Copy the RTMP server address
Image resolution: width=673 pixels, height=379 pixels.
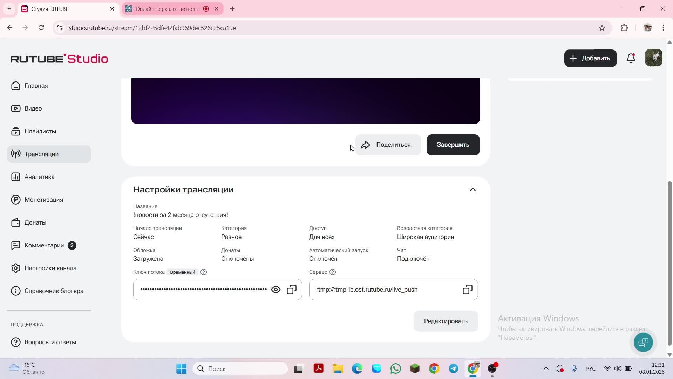pyautogui.click(x=467, y=289)
